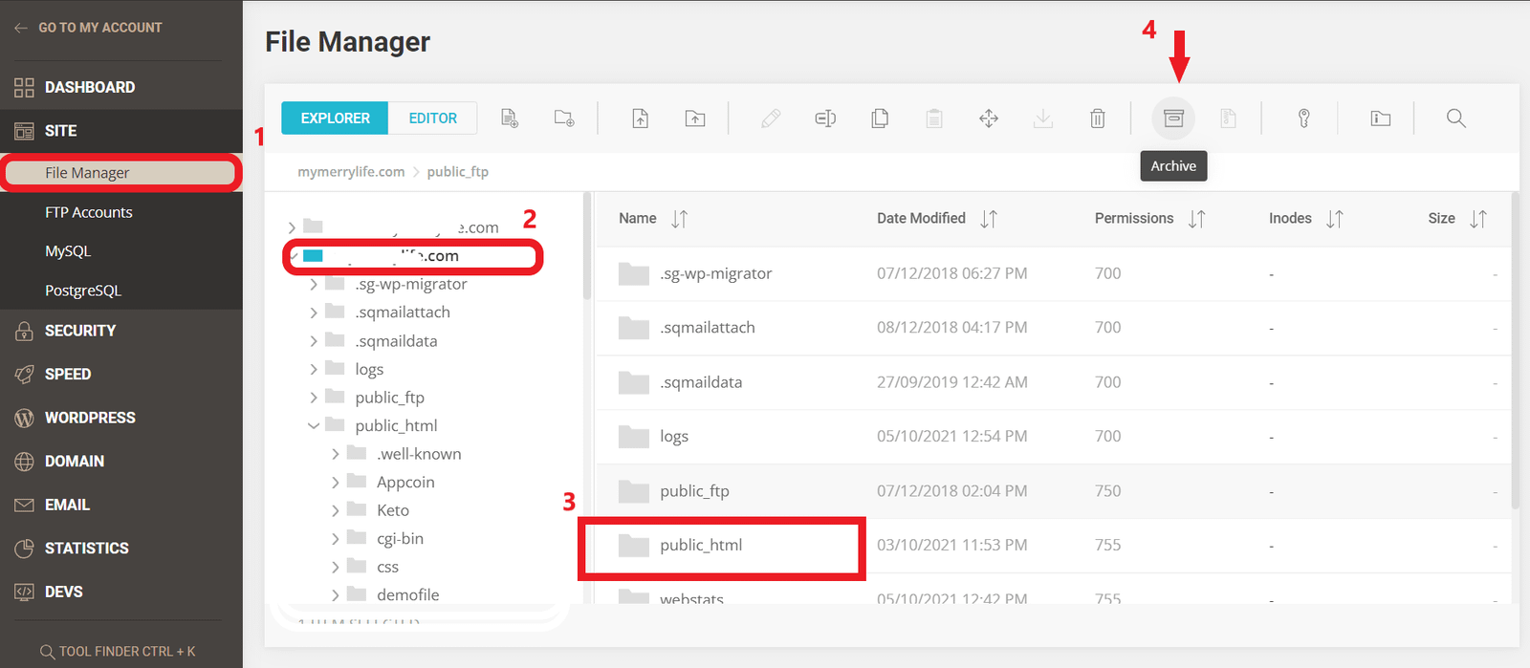The width and height of the screenshot is (1530, 668).
Task: Expand .sg-wp-migrator in the tree
Action: pos(314,285)
